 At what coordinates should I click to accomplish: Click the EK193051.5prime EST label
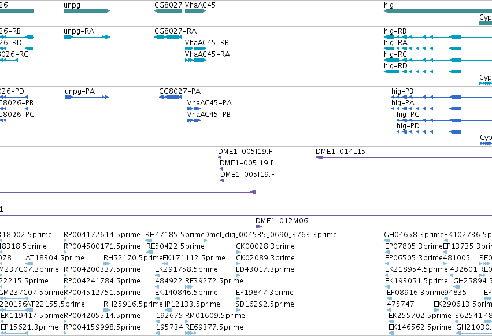tap(416, 281)
